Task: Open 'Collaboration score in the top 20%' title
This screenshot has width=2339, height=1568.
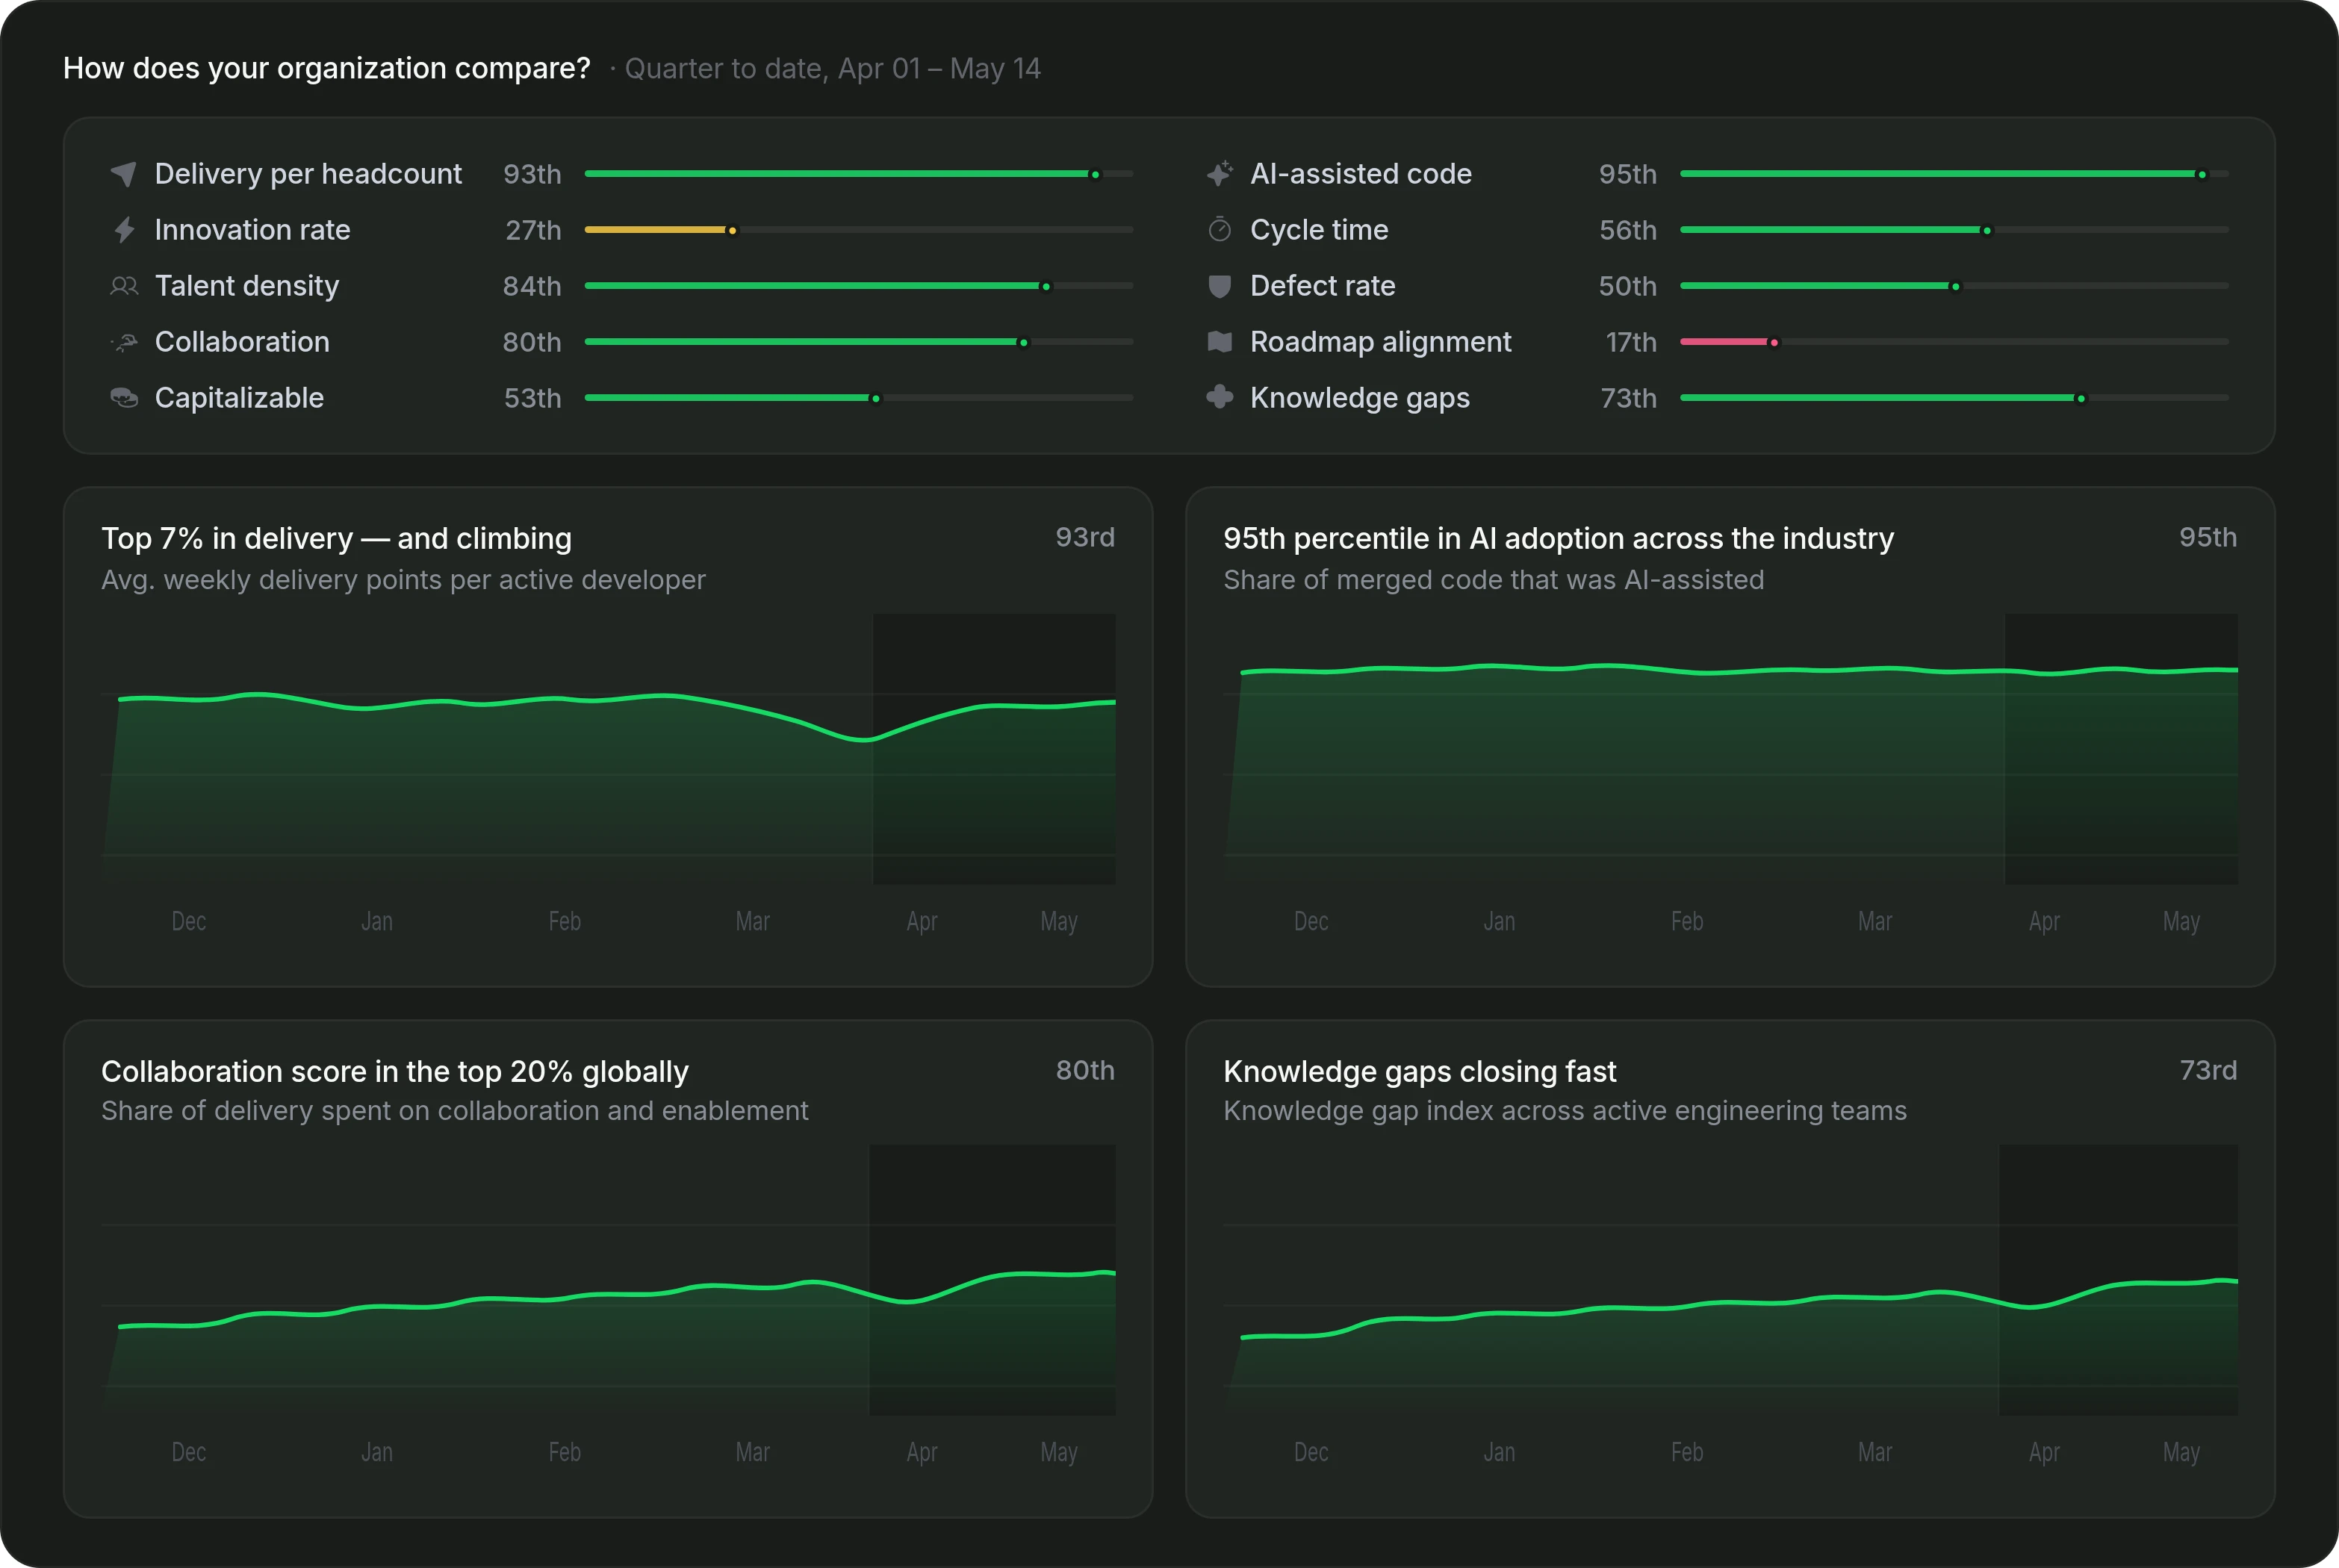Action: [395, 1071]
